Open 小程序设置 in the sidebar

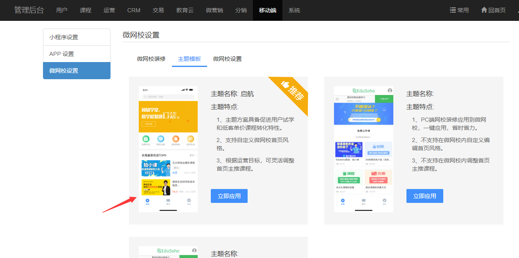tap(77, 37)
